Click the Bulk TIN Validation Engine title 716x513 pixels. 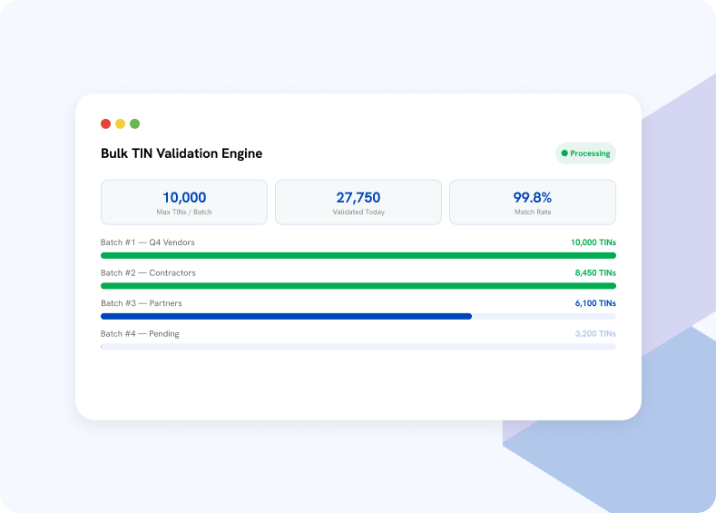[181, 153]
